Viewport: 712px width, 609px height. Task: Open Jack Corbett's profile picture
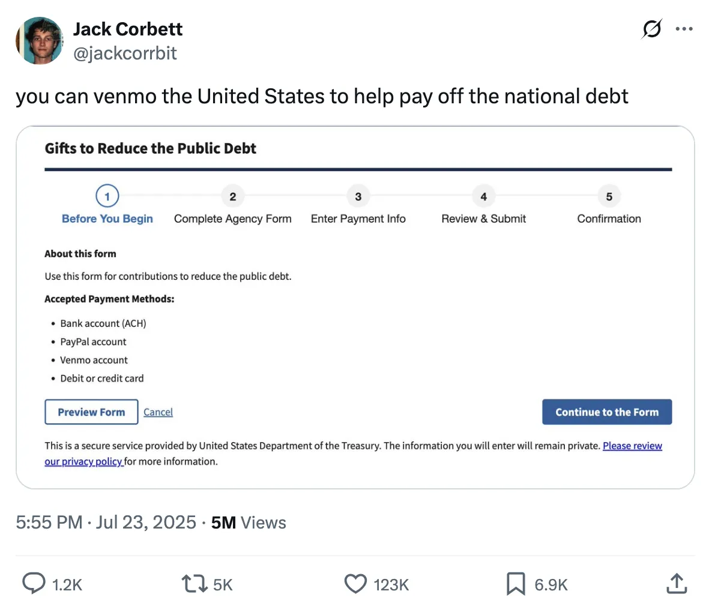coord(39,41)
